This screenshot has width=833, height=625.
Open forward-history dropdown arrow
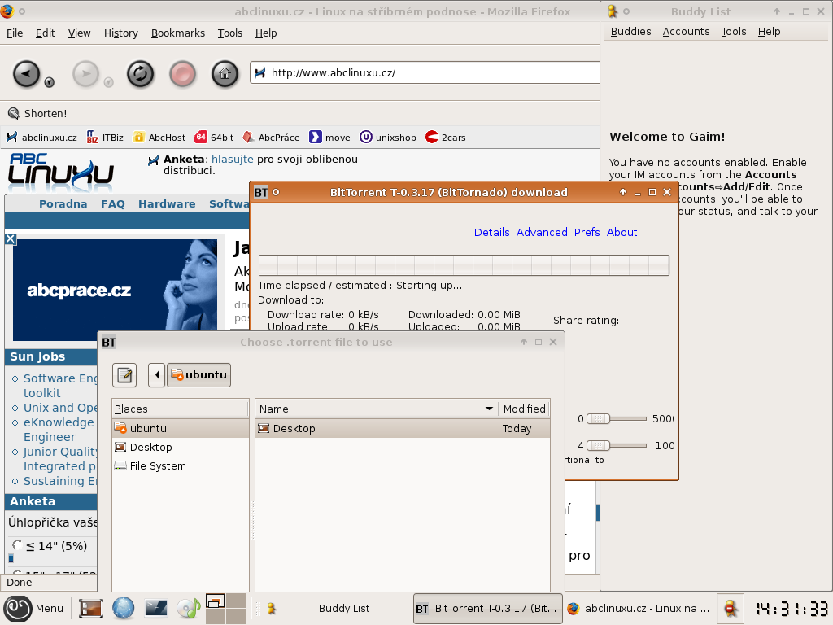(x=108, y=82)
